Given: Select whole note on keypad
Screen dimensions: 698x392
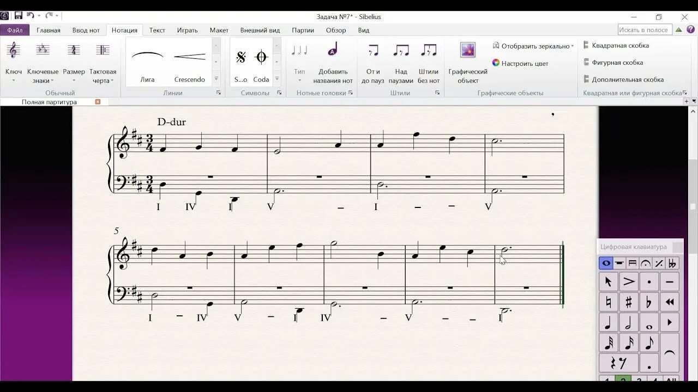Looking at the screenshot, I should click(649, 322).
